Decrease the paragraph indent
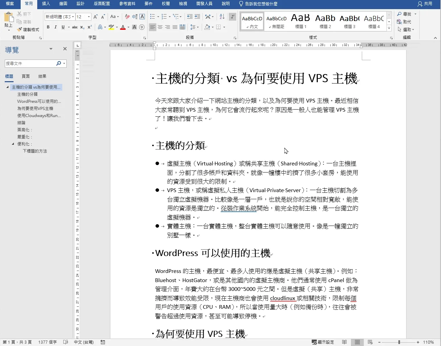The height and width of the screenshot is (346, 441). click(x=190, y=17)
